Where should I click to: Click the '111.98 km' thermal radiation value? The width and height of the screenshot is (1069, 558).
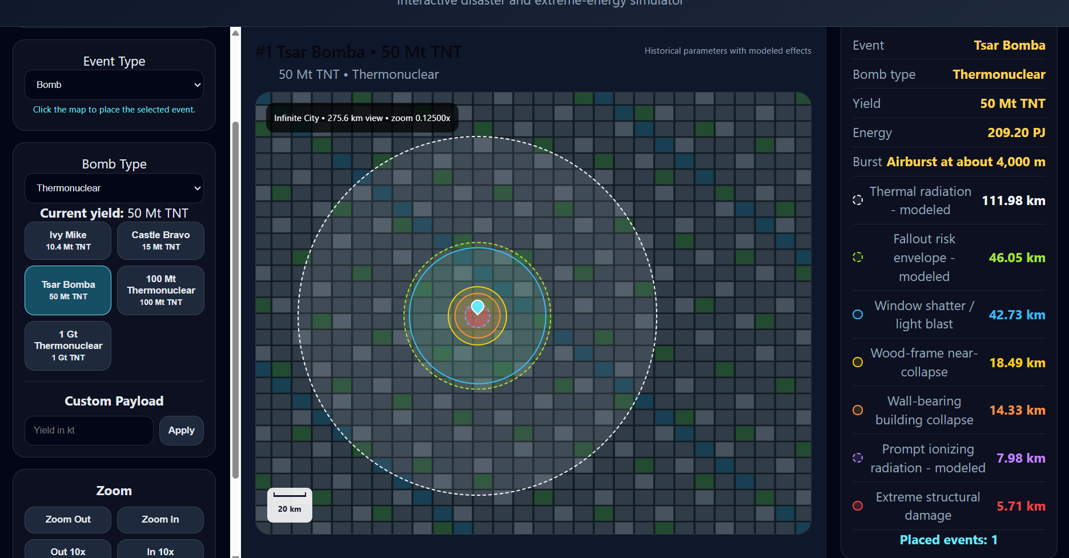(1014, 200)
